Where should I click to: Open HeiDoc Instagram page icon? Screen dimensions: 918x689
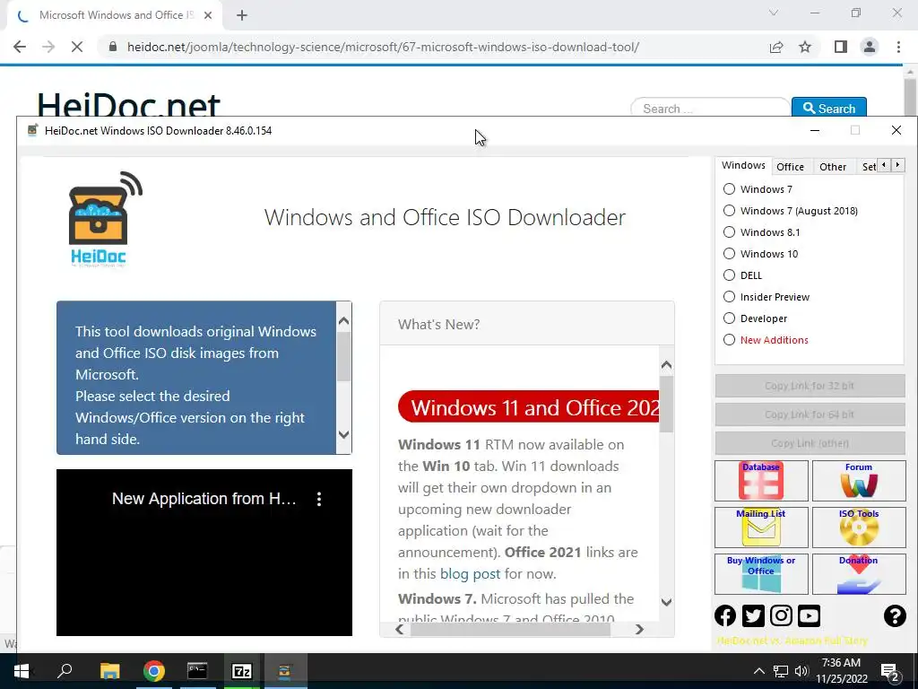781,615
